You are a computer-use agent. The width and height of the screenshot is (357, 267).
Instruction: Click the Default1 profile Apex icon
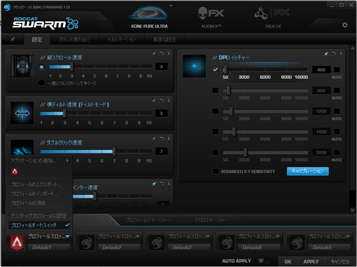click(x=17, y=242)
